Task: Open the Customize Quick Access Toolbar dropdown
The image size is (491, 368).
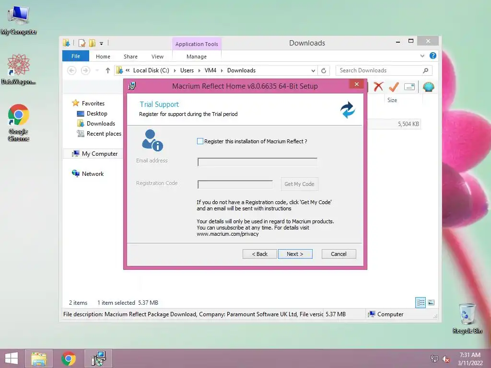Action: pyautogui.click(x=102, y=44)
